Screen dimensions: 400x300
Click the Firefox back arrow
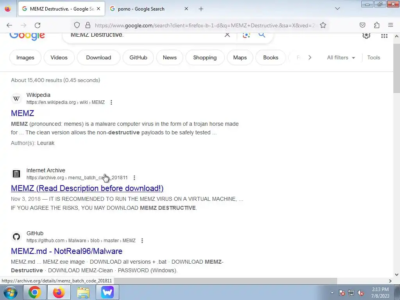(x=9, y=25)
